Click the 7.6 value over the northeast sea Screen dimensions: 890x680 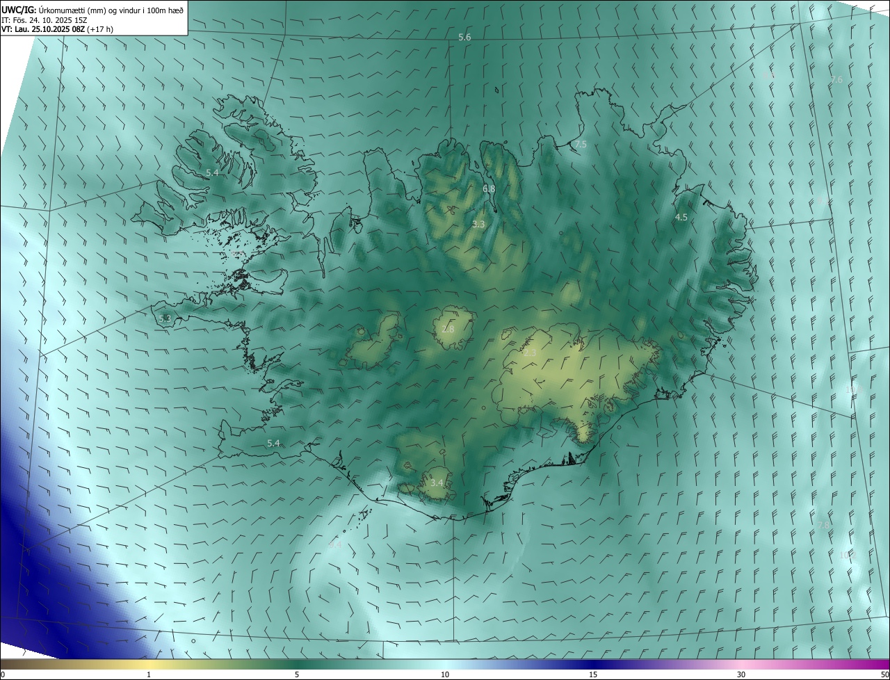pos(836,80)
